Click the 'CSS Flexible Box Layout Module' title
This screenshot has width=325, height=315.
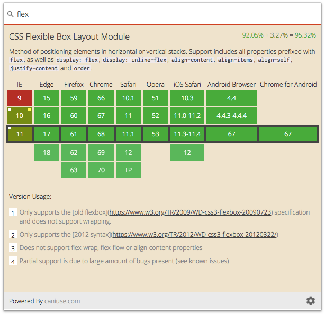tap(69, 36)
